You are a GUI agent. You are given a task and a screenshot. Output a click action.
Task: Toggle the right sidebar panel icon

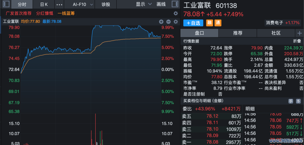tap(175, 4)
